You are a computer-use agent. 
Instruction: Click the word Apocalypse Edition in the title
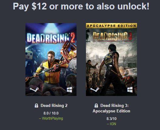click(111, 111)
